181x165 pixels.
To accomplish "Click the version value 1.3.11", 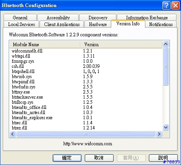I will [89, 56].
